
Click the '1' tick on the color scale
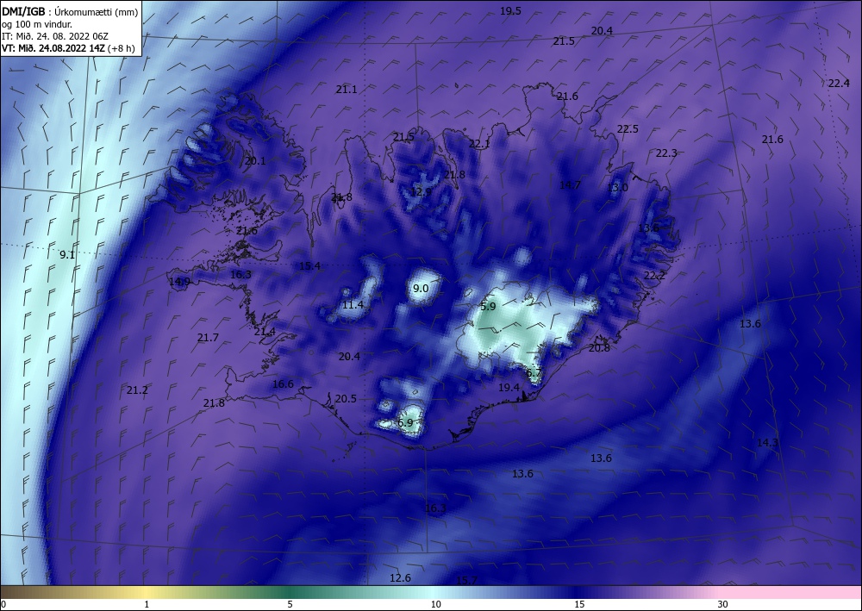(147, 604)
